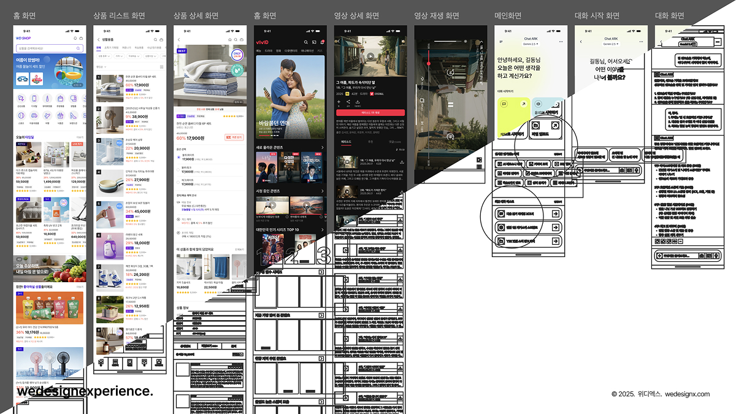The height and width of the screenshot is (414, 736).
Task: Select 체크/화이트 option radio button
Action: (x=178, y=182)
